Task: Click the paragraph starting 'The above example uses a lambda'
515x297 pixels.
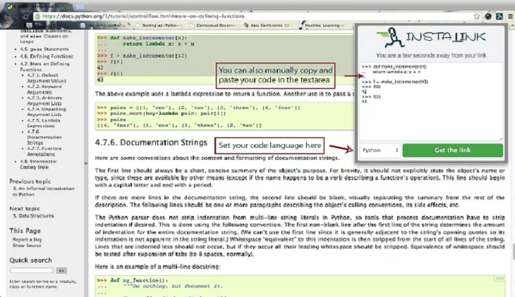Action: 224,94
